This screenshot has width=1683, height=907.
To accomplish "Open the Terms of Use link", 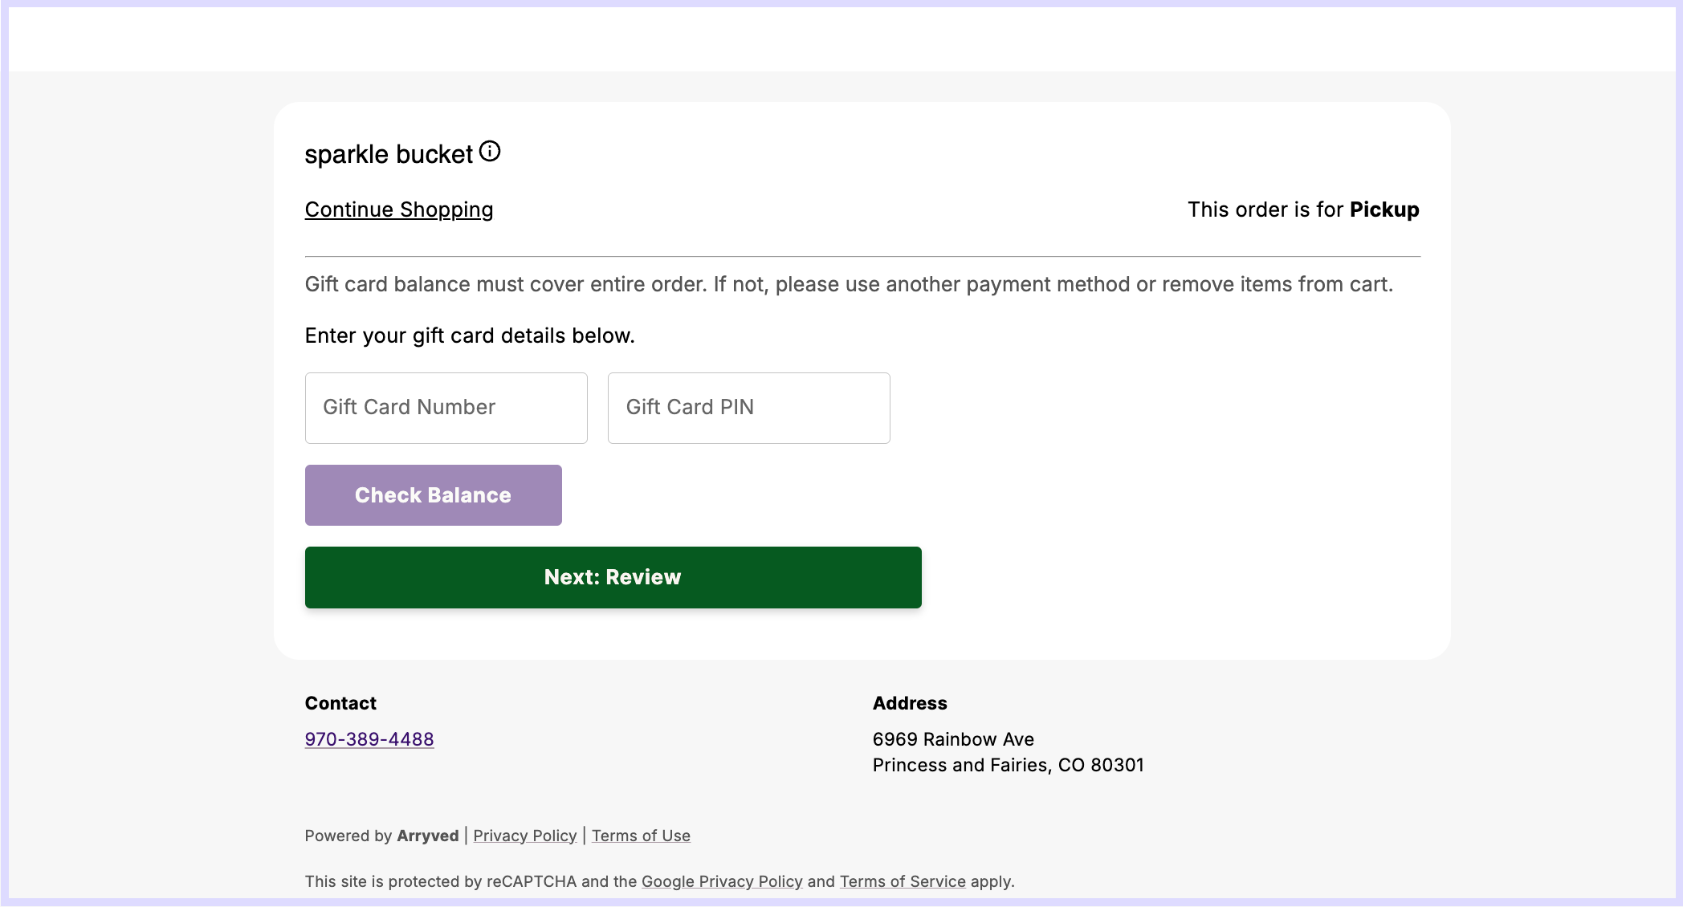I will click(x=641, y=836).
